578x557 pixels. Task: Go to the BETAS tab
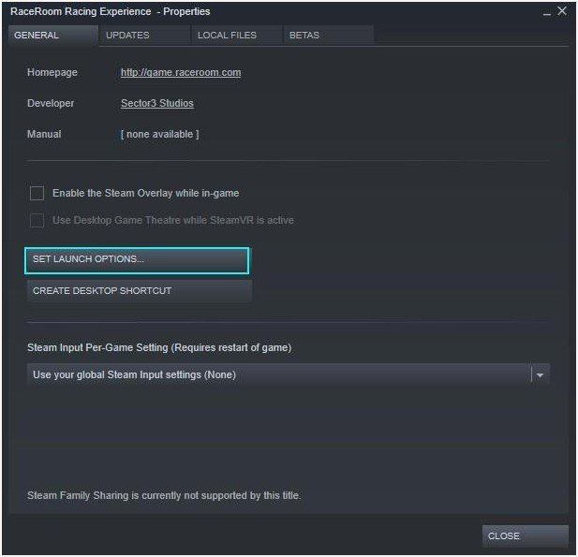[x=304, y=36]
